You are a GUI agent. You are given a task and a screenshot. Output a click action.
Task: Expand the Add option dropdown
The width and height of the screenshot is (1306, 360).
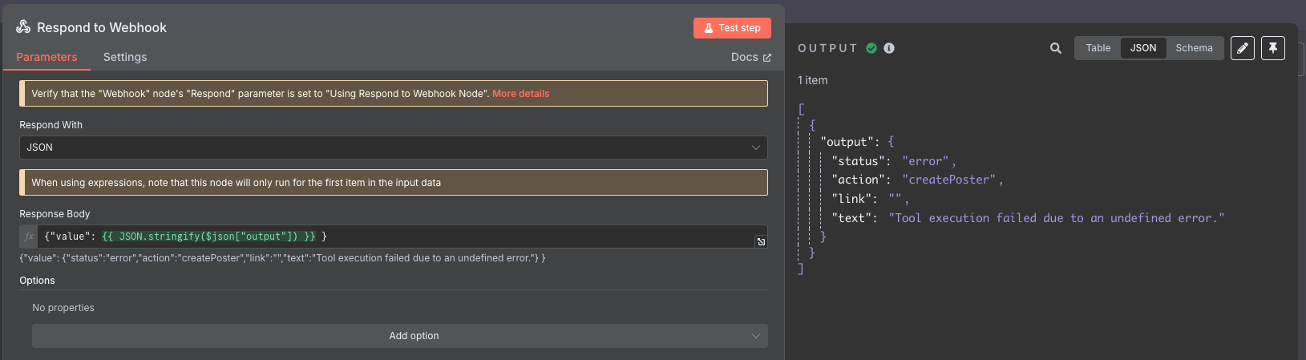tap(399, 336)
